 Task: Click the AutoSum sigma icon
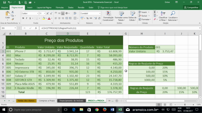click(x=155, y=12)
